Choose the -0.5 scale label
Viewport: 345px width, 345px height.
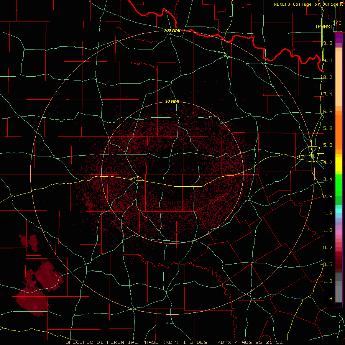(x=326, y=264)
